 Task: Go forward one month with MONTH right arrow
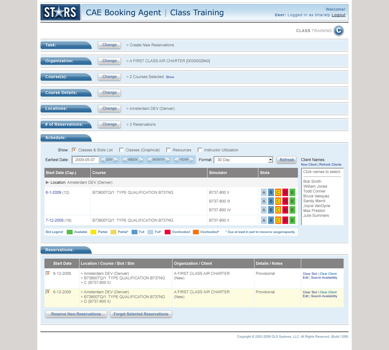point(168,160)
